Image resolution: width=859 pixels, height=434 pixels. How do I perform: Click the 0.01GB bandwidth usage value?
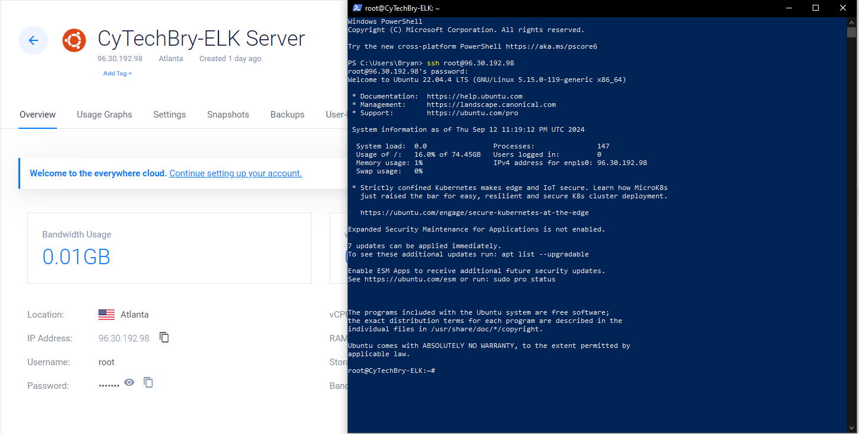[x=77, y=256]
